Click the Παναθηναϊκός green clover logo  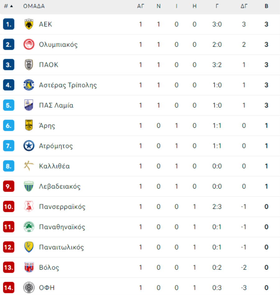(29, 227)
